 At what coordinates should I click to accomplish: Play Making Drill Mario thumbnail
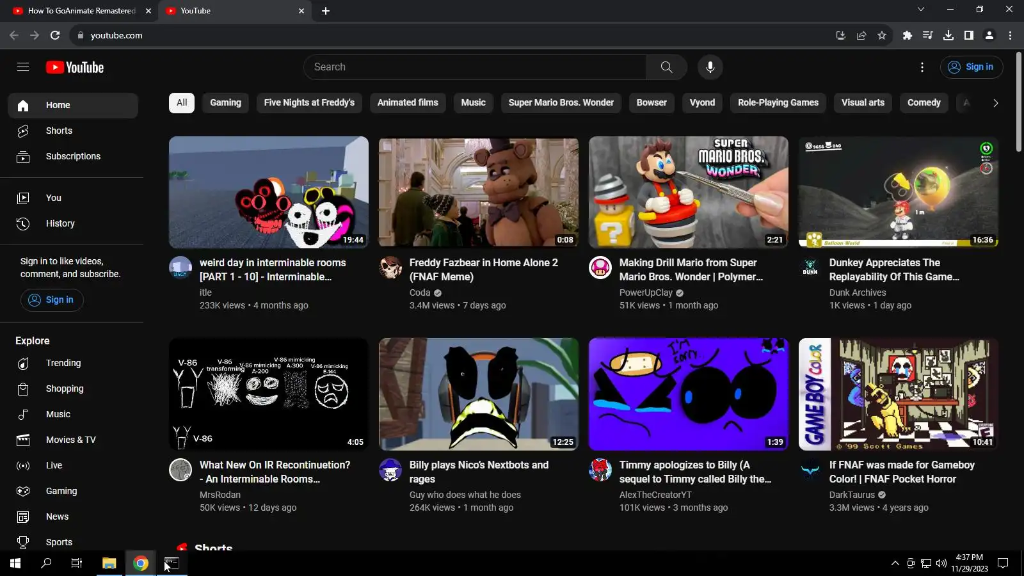pyautogui.click(x=689, y=192)
